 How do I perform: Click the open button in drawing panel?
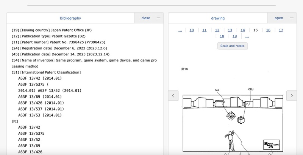coord(279,18)
